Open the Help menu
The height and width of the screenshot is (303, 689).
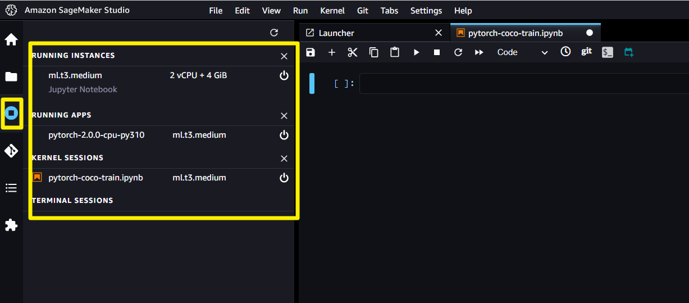pyautogui.click(x=463, y=11)
